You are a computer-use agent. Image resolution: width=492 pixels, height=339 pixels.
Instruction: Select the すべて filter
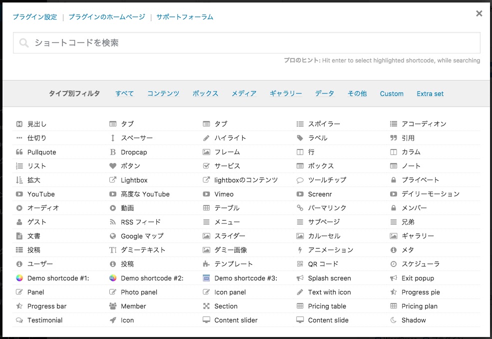click(x=124, y=93)
